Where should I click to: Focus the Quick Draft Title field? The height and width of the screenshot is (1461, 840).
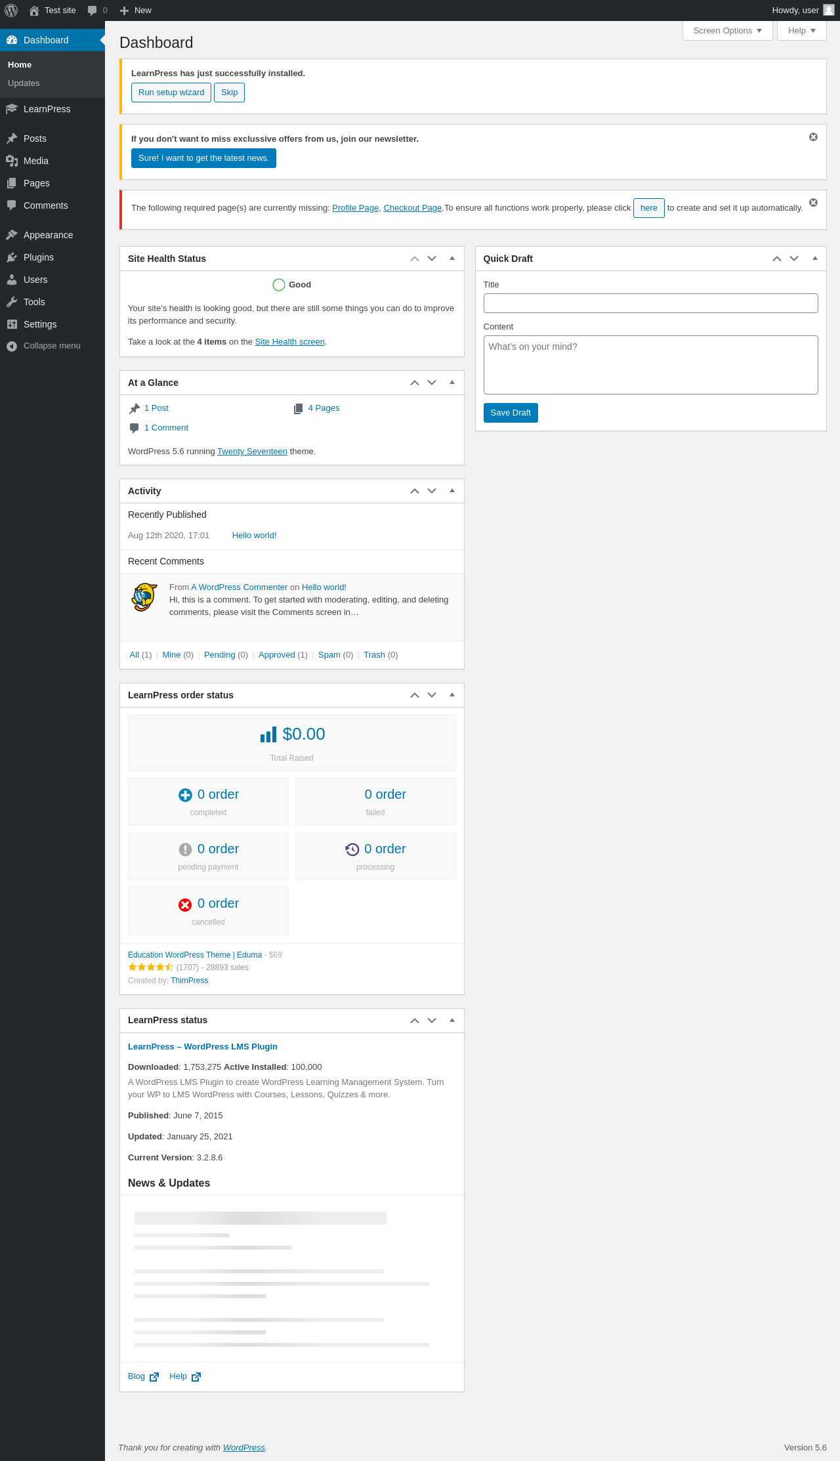click(x=650, y=303)
